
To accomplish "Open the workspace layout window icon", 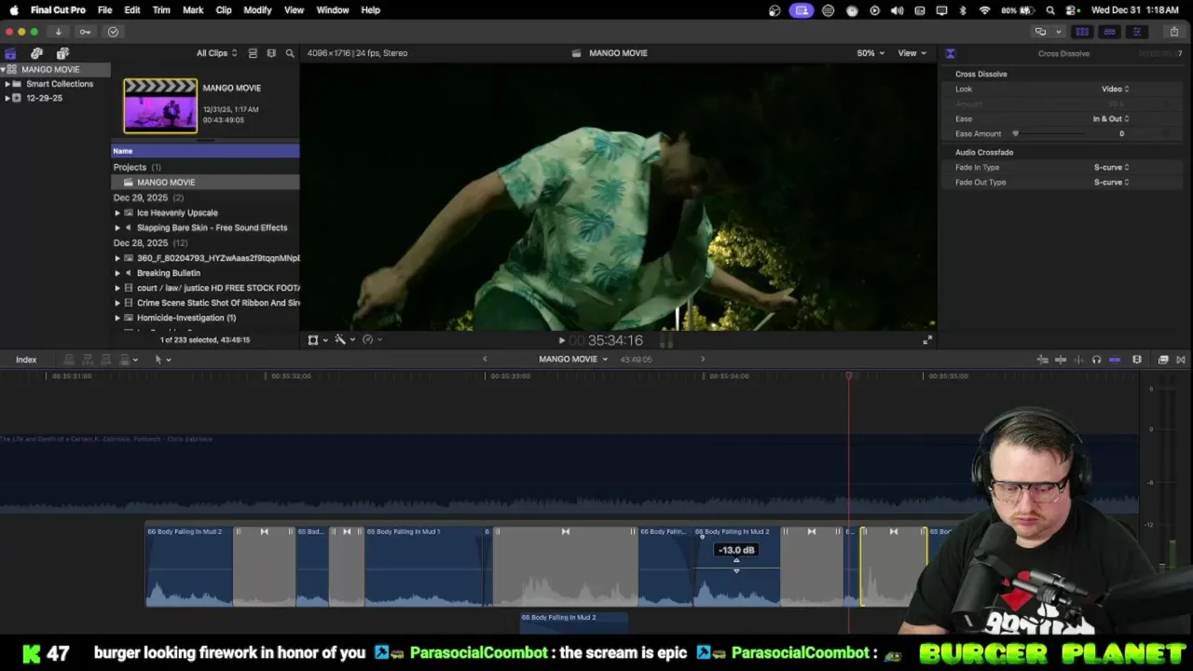I will click(x=1040, y=32).
